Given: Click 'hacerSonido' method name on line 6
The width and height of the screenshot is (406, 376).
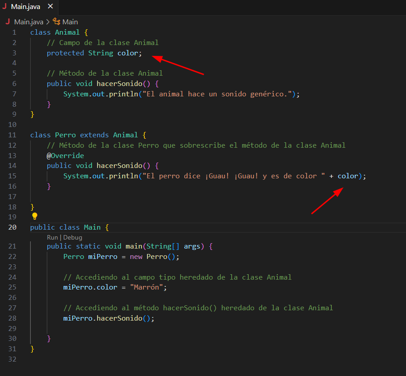Looking at the screenshot, I should 119,84.
